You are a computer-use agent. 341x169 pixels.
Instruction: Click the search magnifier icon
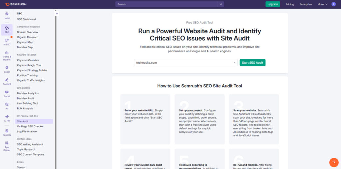point(221,4)
